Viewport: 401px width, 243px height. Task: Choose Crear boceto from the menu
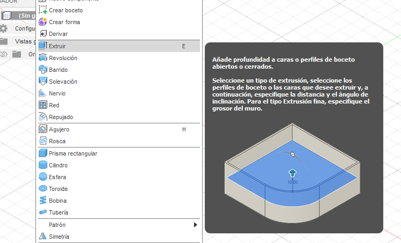(x=119, y=10)
